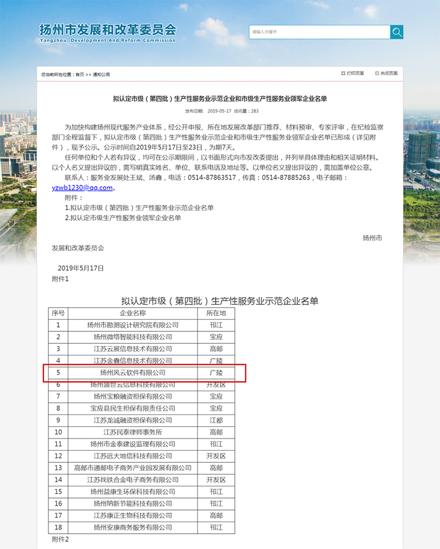Image resolution: width=440 pixels, height=549 pixels.
Task: Click the search magnifier icon button
Action: coord(397,32)
